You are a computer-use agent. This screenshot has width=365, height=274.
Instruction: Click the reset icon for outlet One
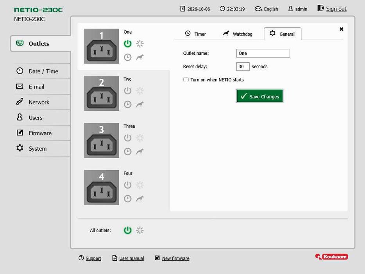140,43
